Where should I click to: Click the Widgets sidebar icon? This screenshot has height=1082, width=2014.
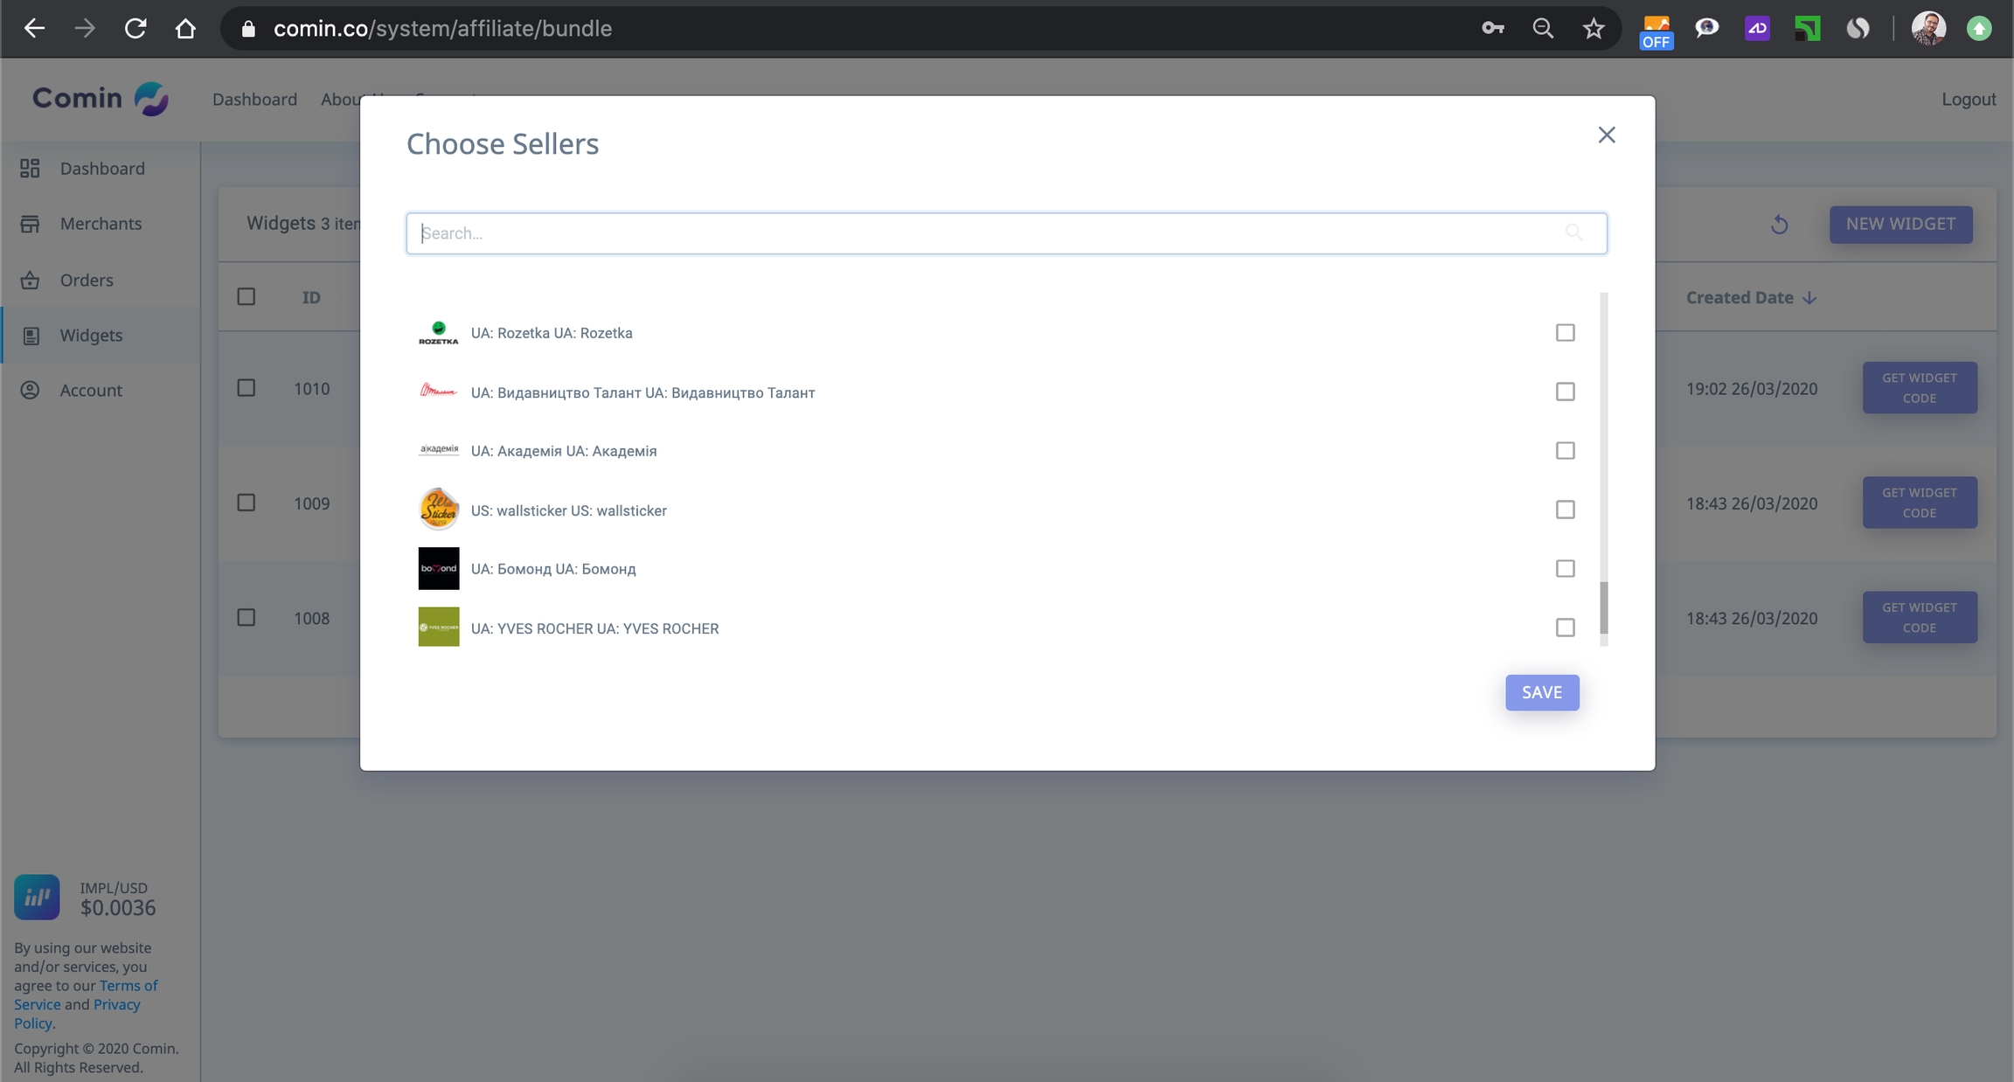coord(31,336)
